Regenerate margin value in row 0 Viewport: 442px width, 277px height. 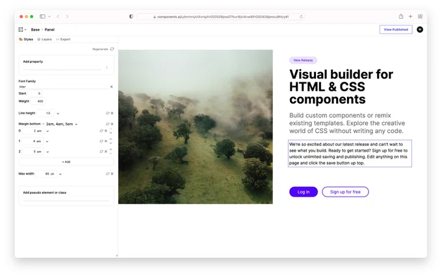click(x=101, y=131)
